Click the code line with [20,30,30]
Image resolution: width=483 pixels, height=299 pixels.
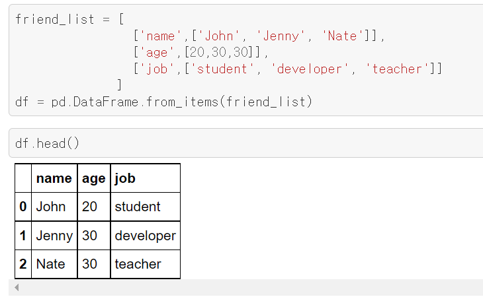(201, 52)
